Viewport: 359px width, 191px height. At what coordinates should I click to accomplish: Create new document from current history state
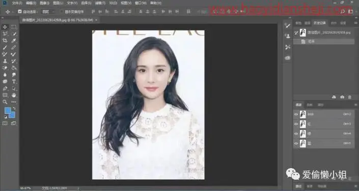pyautogui.click(x=334, y=97)
